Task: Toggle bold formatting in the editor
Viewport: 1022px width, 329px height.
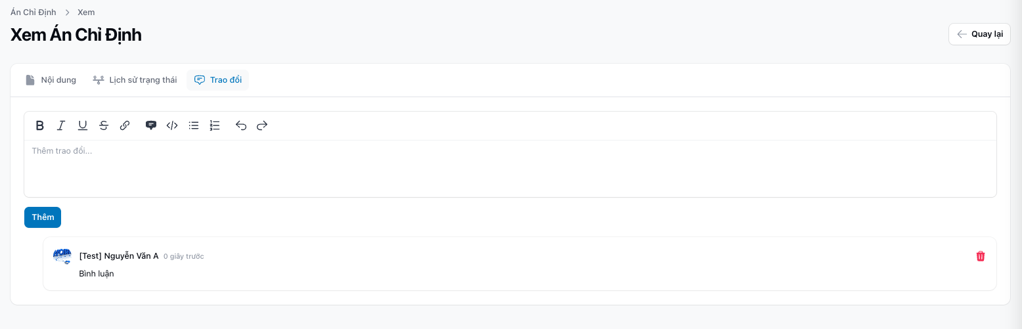Action: [x=40, y=125]
